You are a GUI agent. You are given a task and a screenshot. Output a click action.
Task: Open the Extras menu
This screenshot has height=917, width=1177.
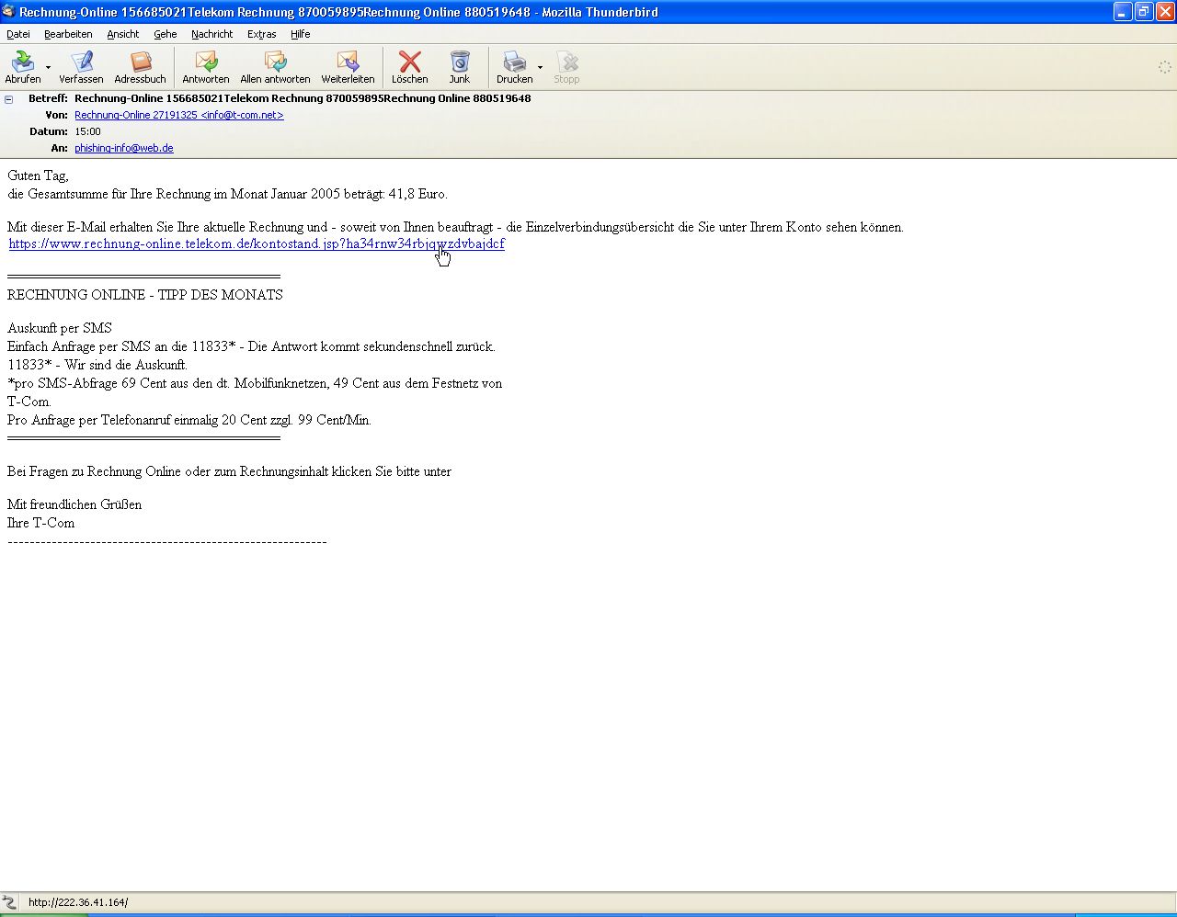[x=261, y=34]
